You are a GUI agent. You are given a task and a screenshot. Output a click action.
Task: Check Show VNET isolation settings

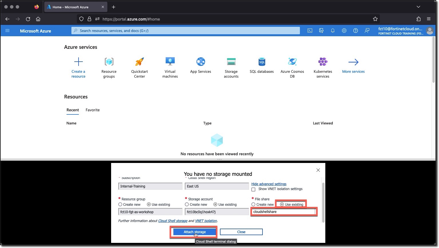point(253,189)
